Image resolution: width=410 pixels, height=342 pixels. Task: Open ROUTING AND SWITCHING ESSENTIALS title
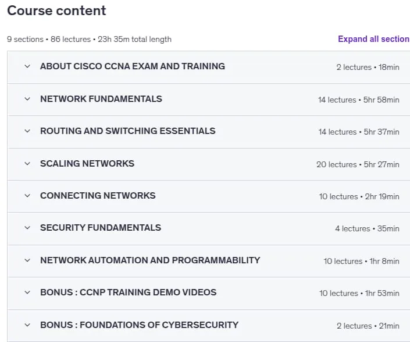click(x=127, y=131)
